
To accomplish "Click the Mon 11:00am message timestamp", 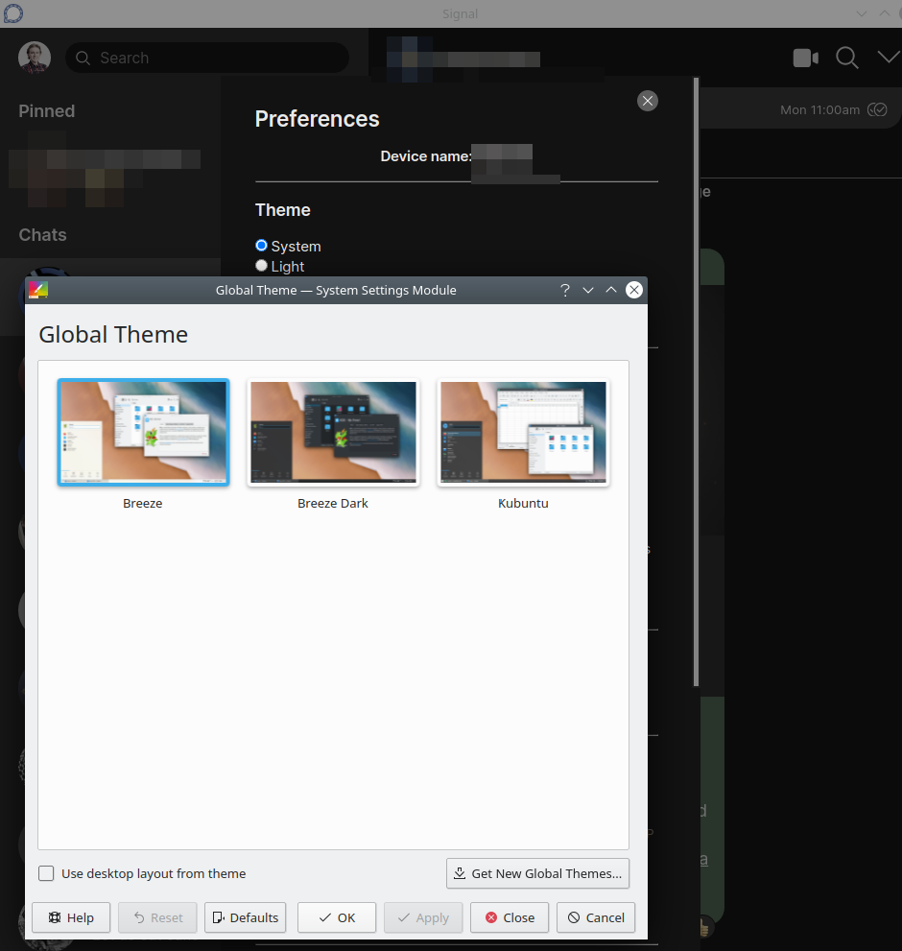I will tap(819, 109).
